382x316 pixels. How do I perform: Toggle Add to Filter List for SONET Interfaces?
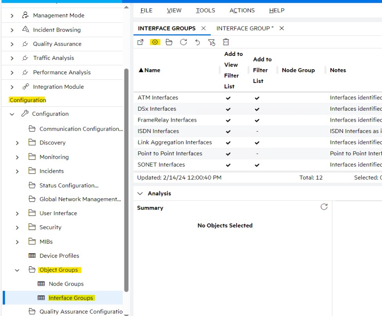(x=256, y=165)
